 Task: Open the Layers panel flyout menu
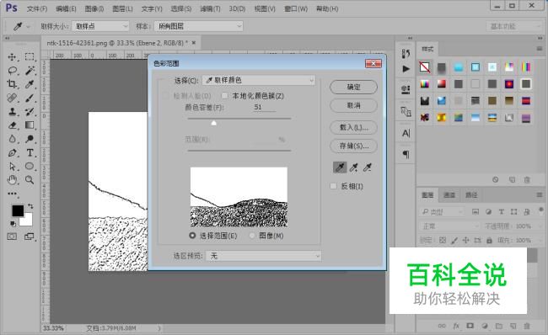pos(540,194)
